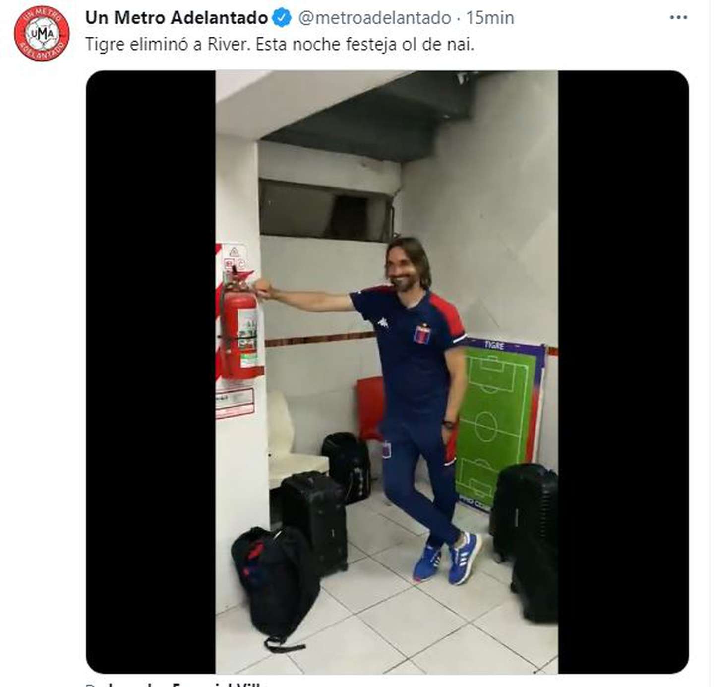Open the tweet's three-dot more options menu
The image size is (714, 687).
point(678,17)
